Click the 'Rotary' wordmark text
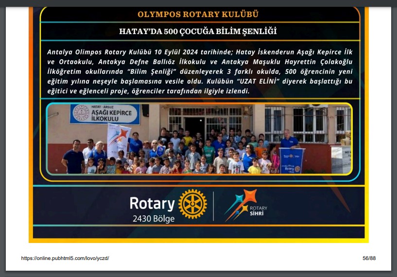 coord(152,204)
